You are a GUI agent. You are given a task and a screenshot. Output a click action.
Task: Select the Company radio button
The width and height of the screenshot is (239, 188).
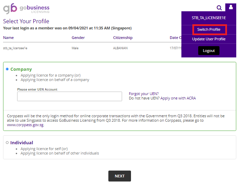7,69
